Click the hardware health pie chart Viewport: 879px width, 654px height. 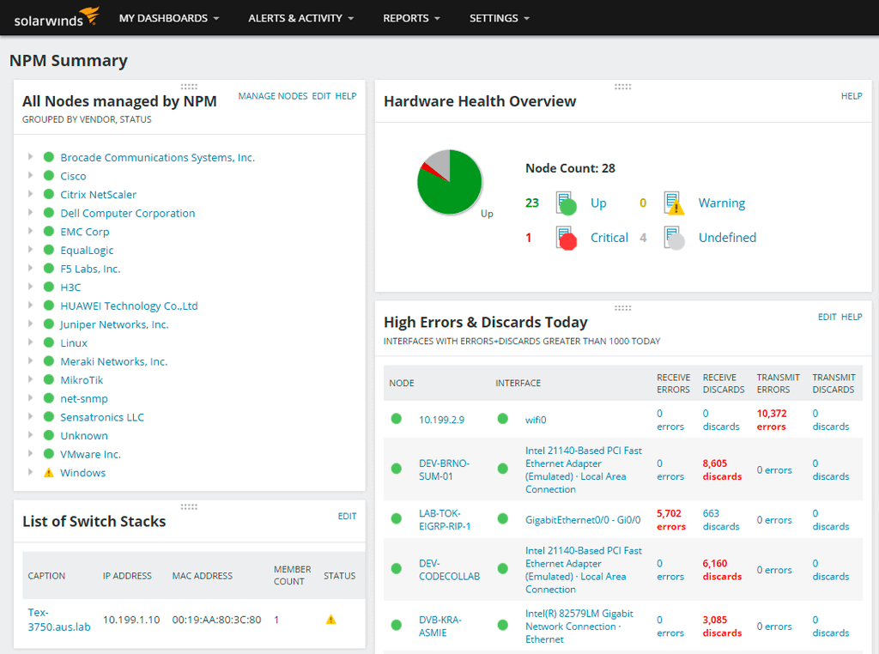click(x=450, y=182)
